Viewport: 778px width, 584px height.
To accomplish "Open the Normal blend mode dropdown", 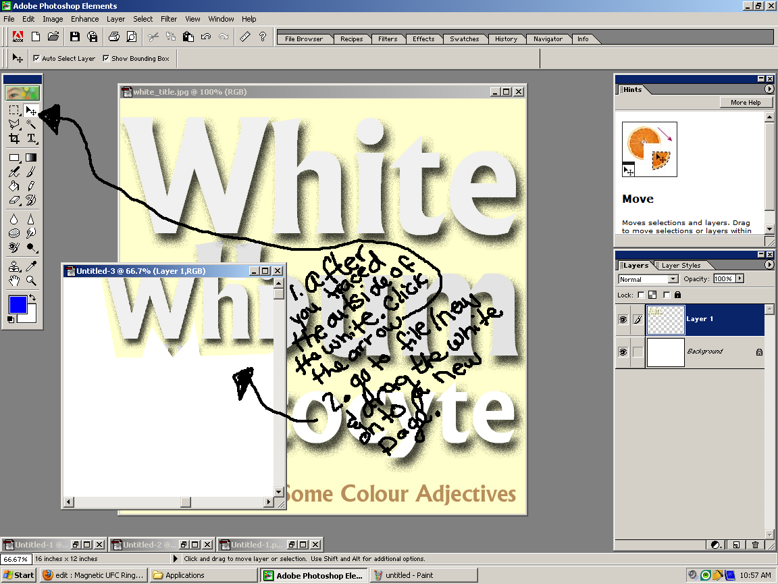I will click(x=648, y=279).
